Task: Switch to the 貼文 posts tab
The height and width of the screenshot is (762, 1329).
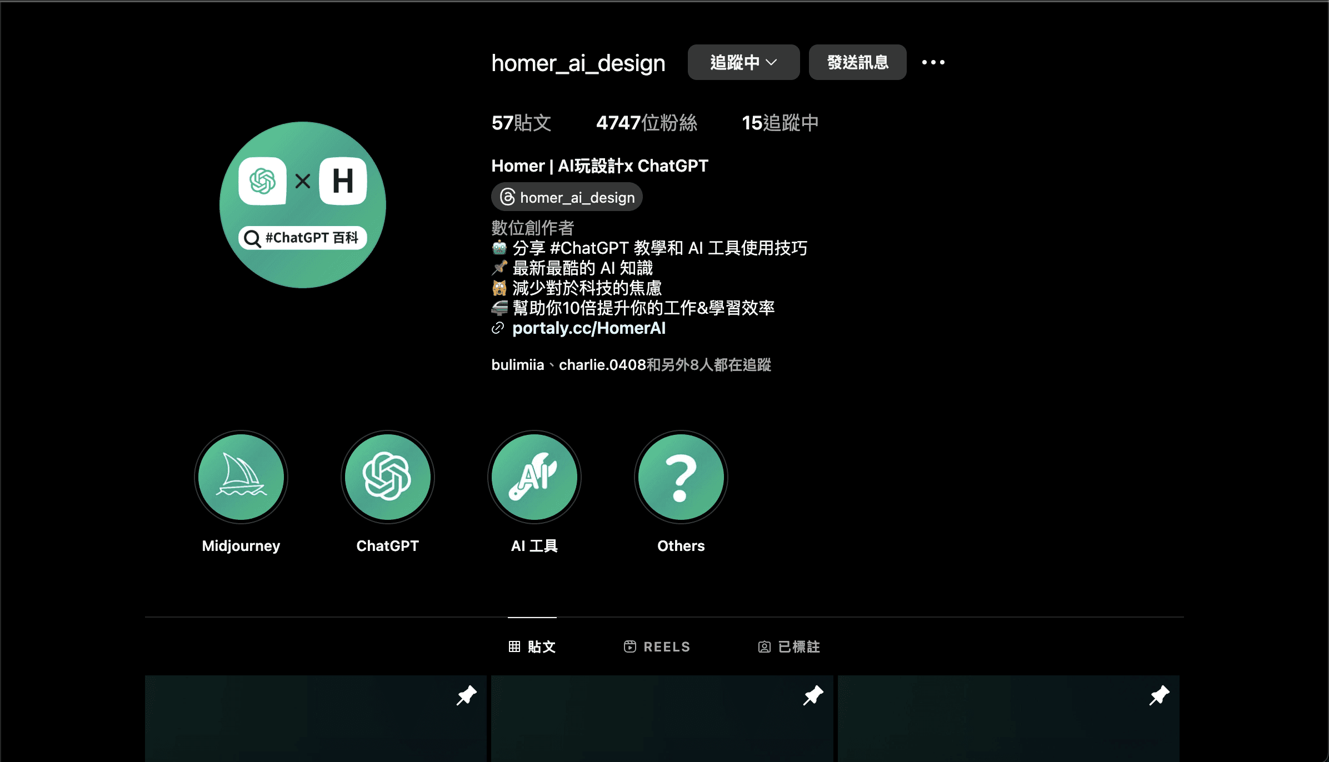Action: [532, 646]
